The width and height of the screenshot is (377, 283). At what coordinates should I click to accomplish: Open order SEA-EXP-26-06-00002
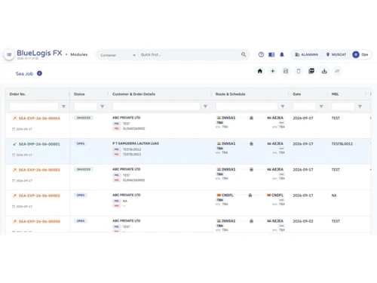(x=39, y=195)
